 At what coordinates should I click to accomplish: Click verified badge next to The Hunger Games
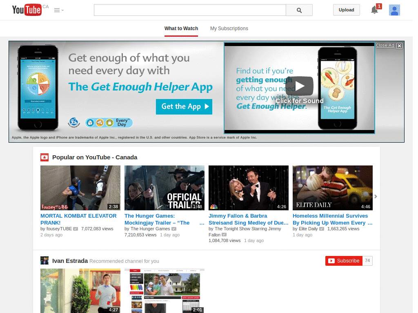174,229
